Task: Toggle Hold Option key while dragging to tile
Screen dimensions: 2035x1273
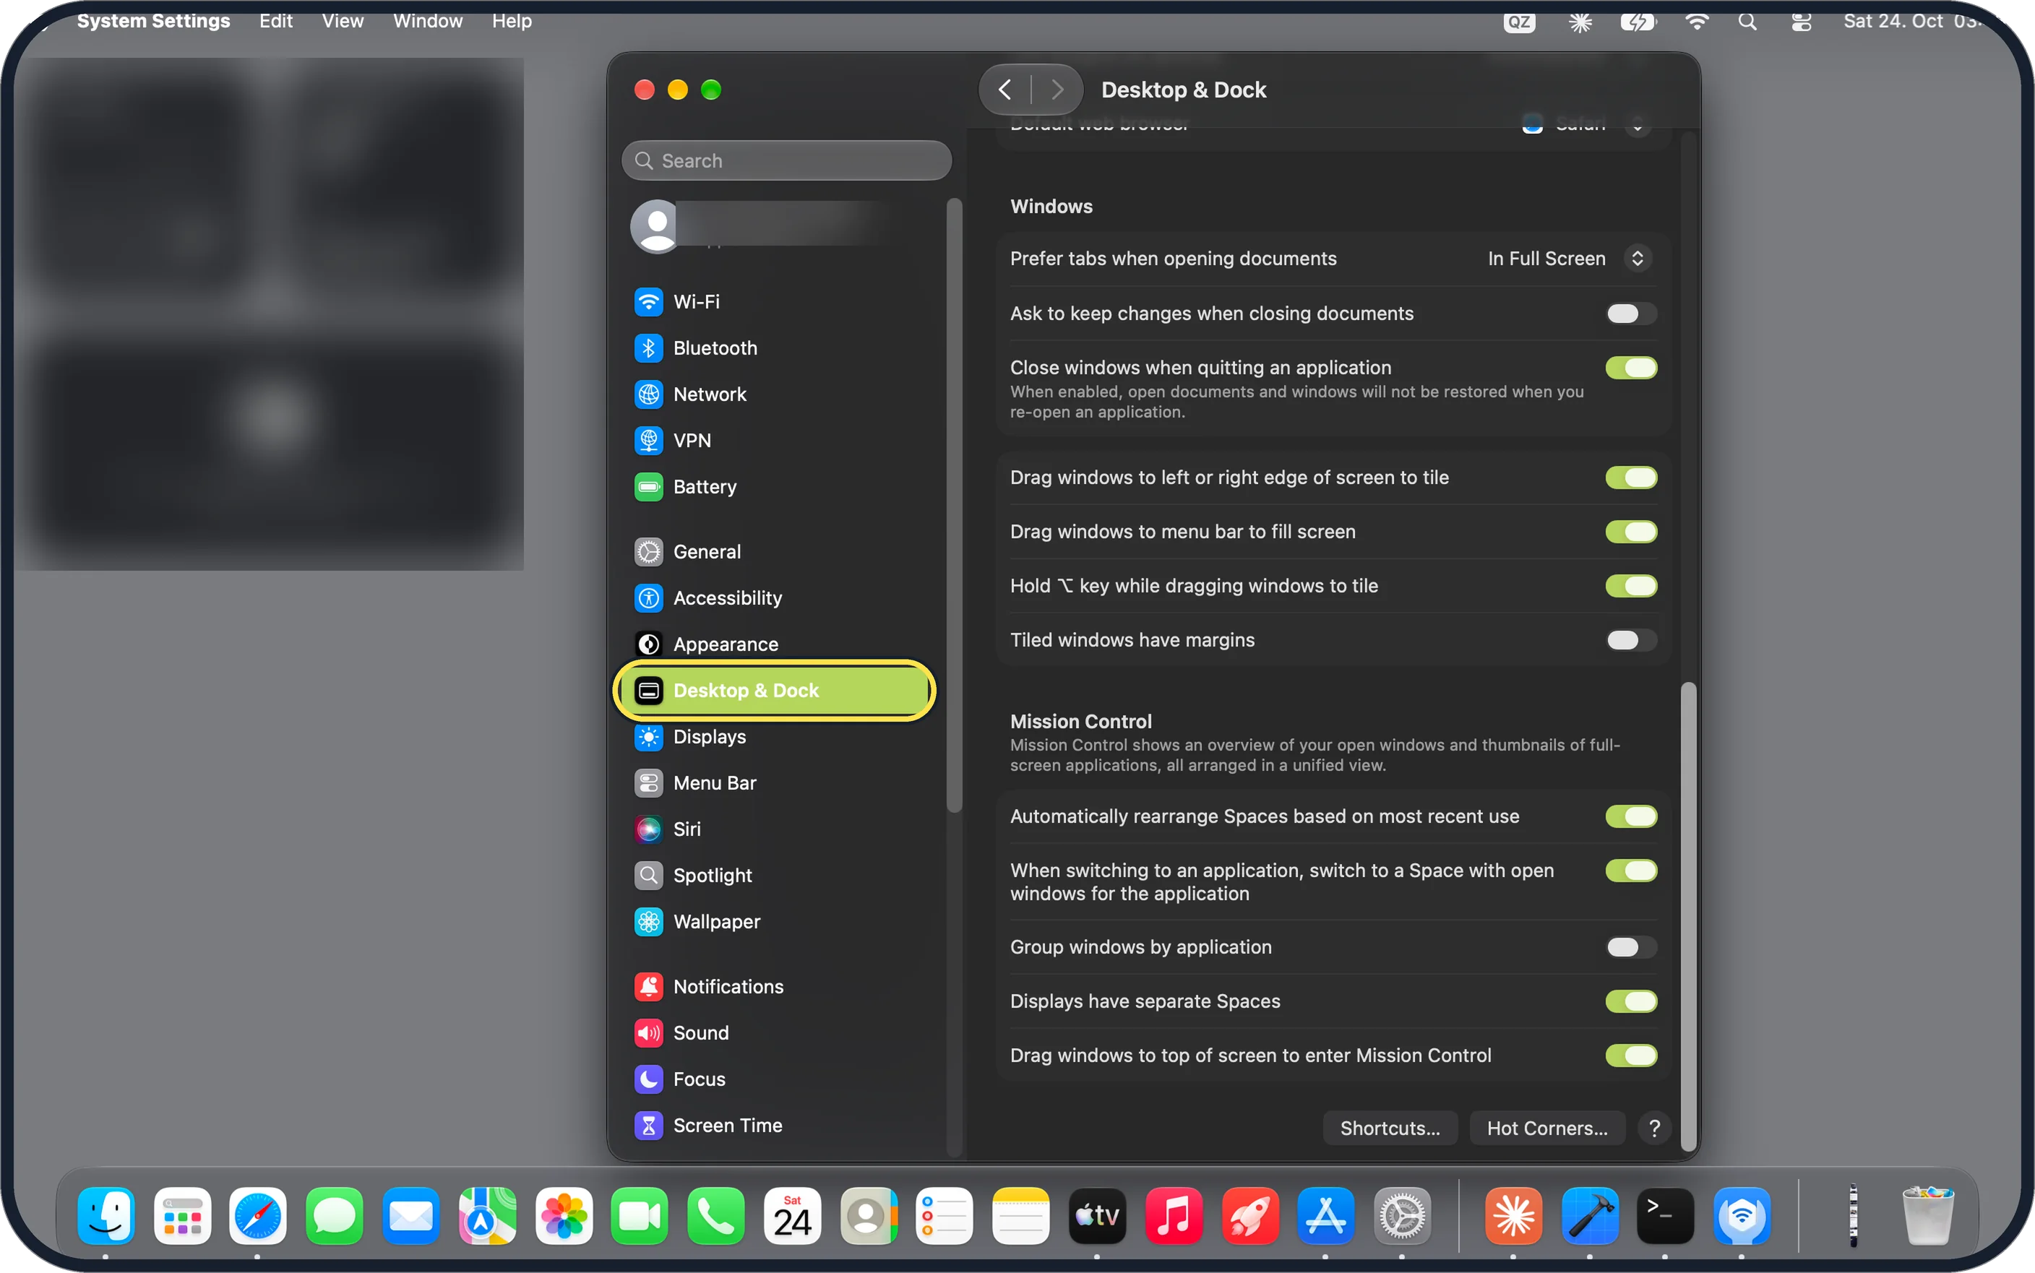Action: tap(1631, 586)
